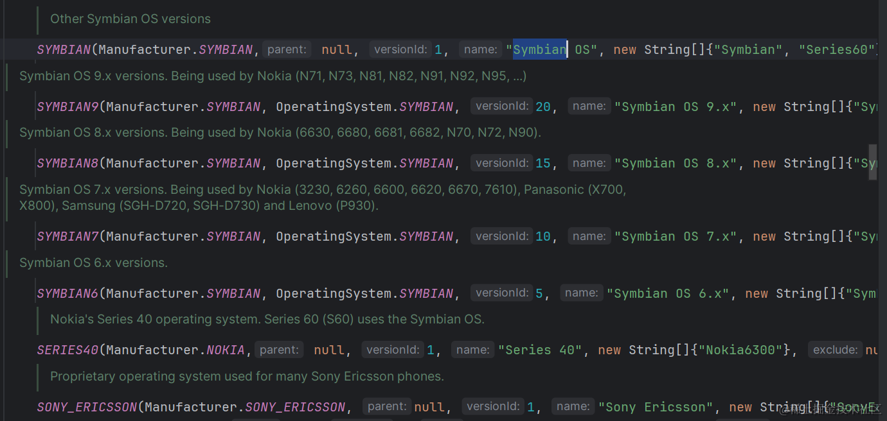Click OperatingSystem.SYMBIAN in the SYMBIAN9 row

[x=365, y=107]
